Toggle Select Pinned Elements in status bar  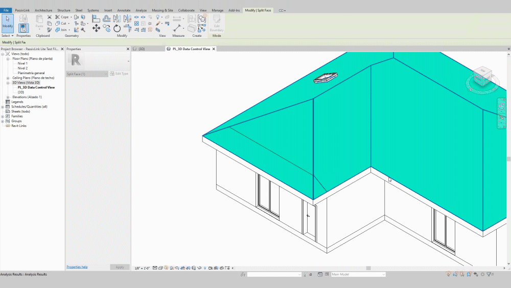(x=462, y=274)
